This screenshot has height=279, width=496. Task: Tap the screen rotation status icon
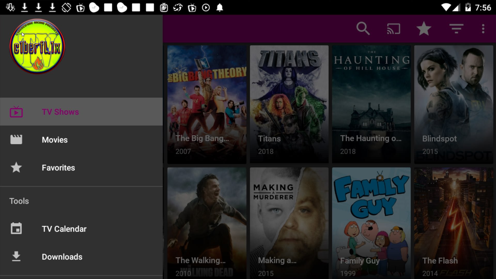click(x=66, y=7)
